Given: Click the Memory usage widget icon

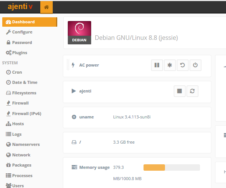Looking at the screenshot, I should click(74, 167).
